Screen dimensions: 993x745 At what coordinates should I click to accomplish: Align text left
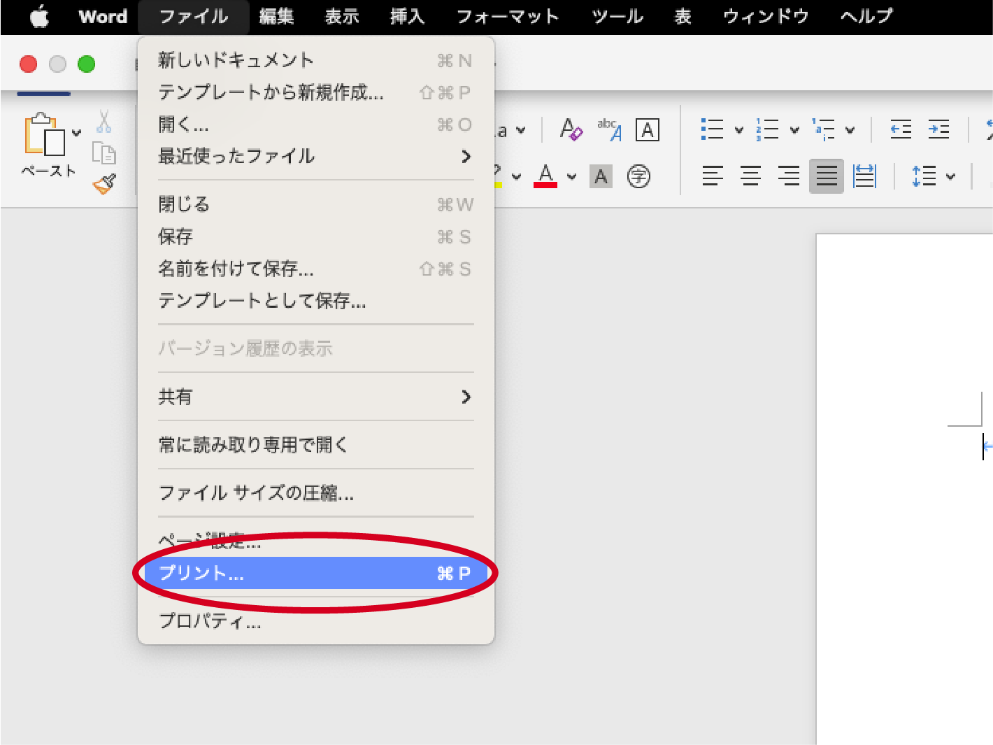click(713, 176)
